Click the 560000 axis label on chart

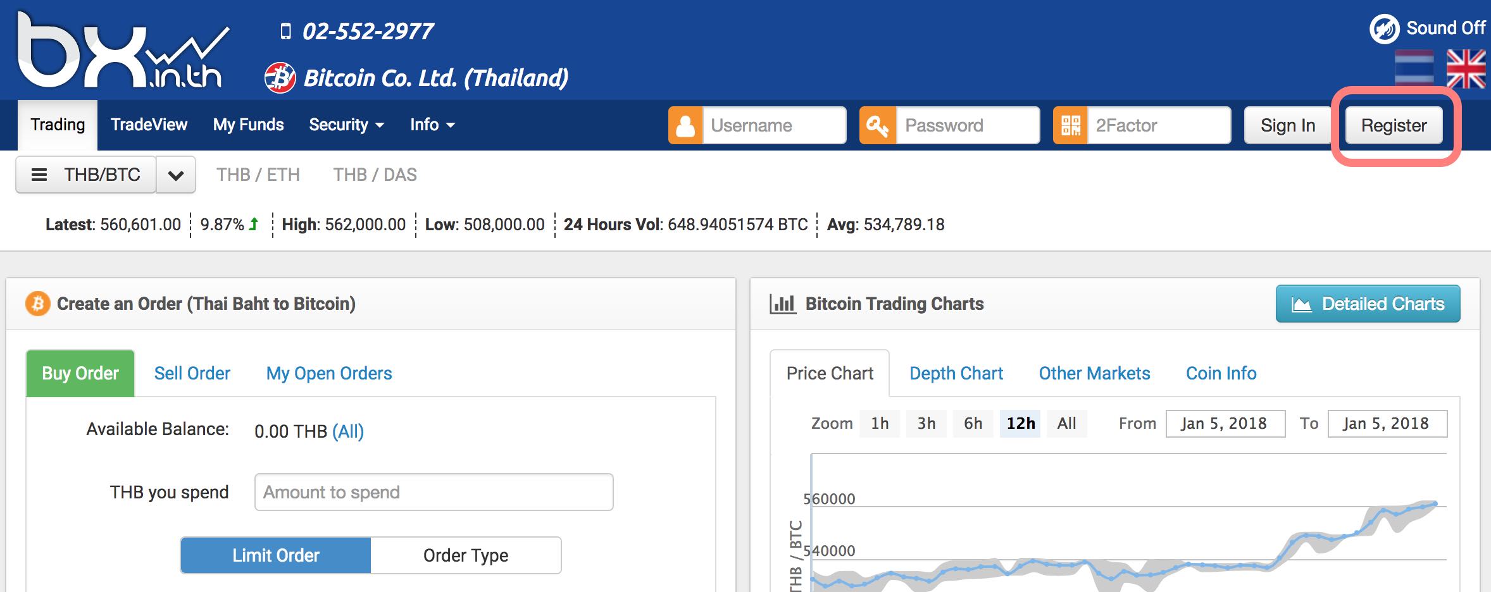(x=829, y=498)
